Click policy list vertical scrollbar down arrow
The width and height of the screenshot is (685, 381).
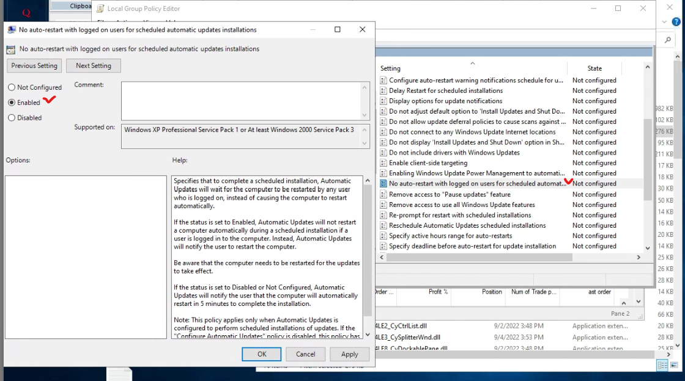(x=648, y=248)
